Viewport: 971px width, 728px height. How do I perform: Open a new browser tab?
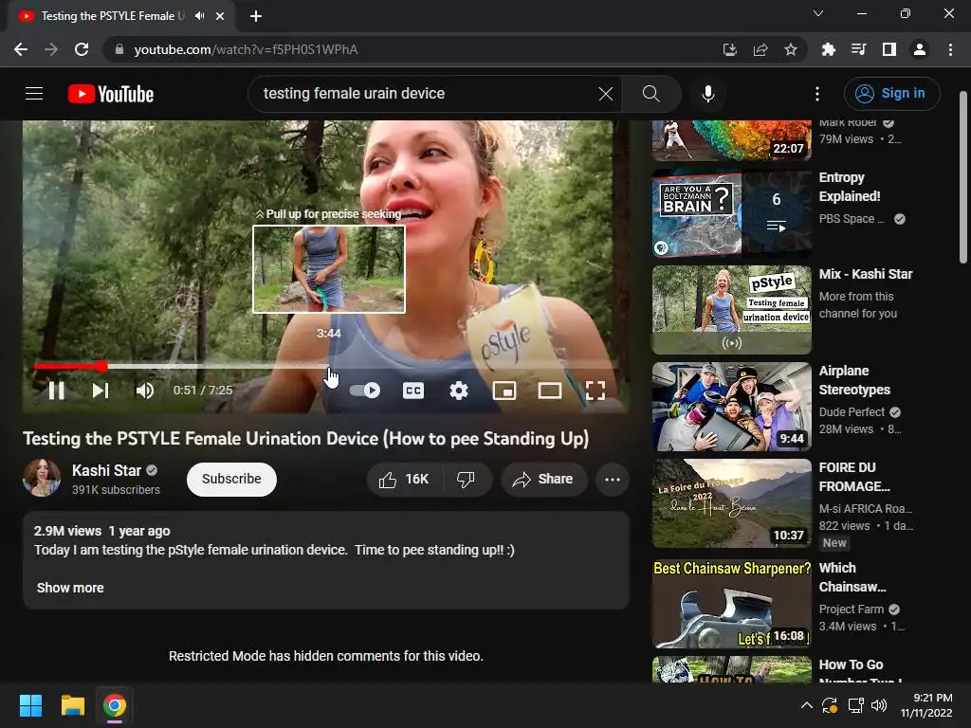[x=256, y=16]
